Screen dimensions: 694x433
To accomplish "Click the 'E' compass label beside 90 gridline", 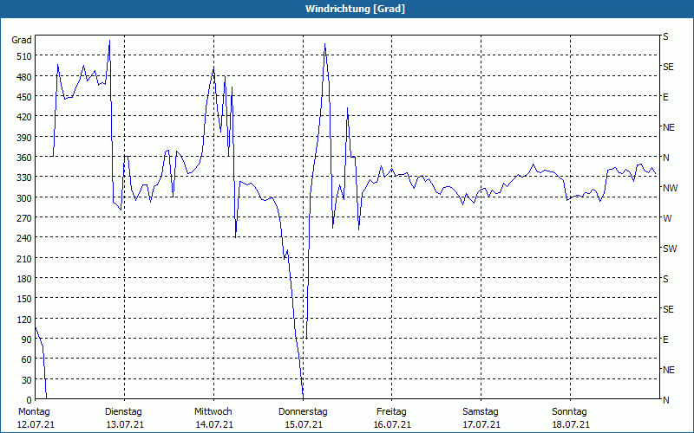I will pyautogui.click(x=665, y=339).
